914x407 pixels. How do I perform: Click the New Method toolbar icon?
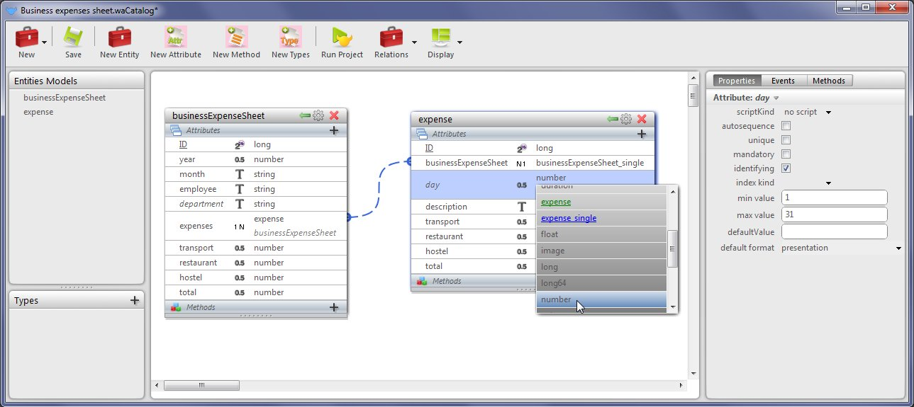click(236, 38)
